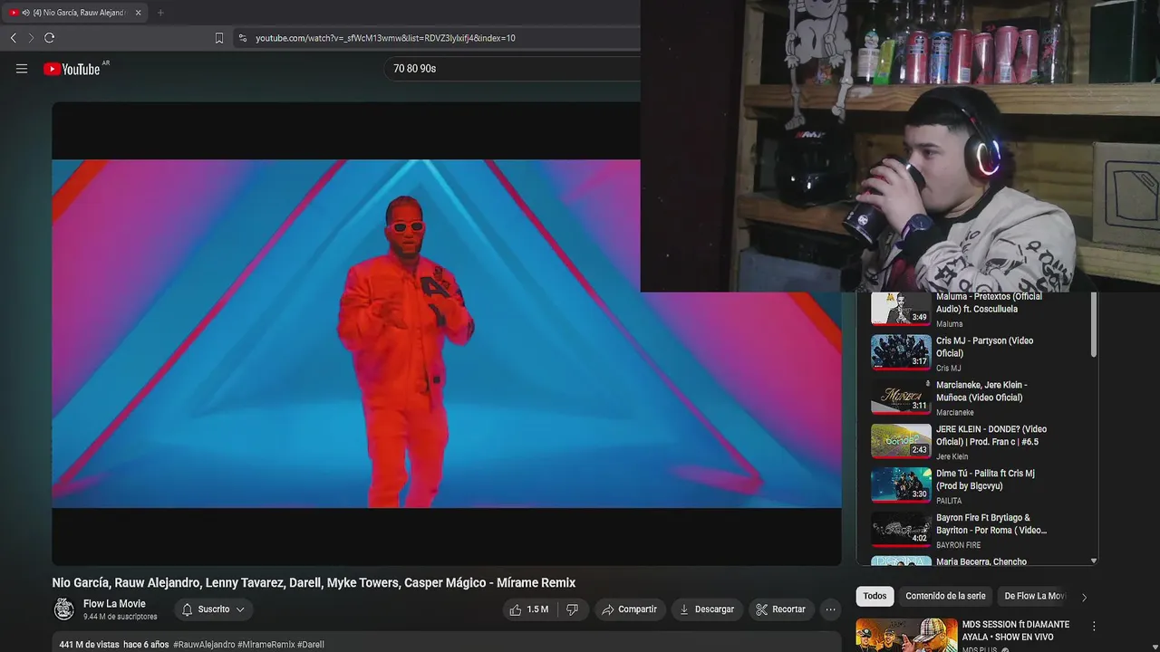Image resolution: width=1160 pixels, height=652 pixels.
Task: Open site information icon beside URL
Action: [x=242, y=38]
